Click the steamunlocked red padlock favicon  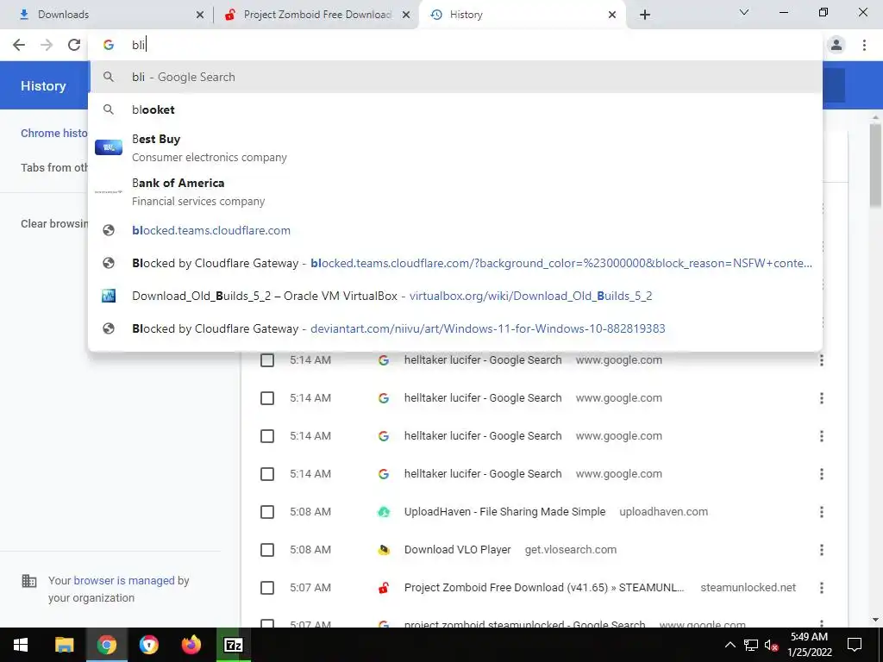coord(384,588)
